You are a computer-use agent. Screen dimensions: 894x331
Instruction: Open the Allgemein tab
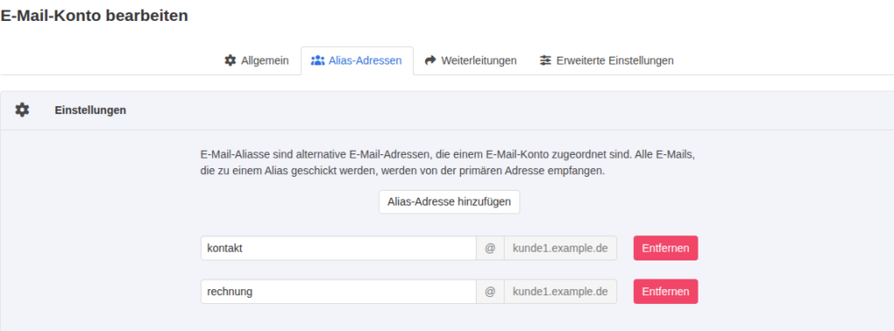click(257, 60)
